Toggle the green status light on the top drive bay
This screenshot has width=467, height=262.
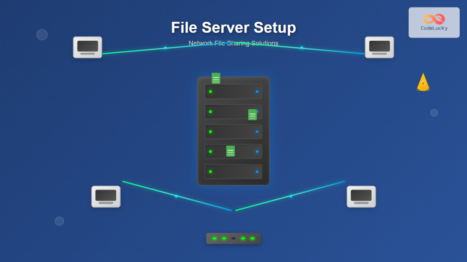pyautogui.click(x=210, y=91)
